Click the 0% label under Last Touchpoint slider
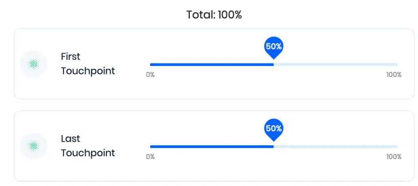The height and width of the screenshot is (186, 418). pos(150,157)
